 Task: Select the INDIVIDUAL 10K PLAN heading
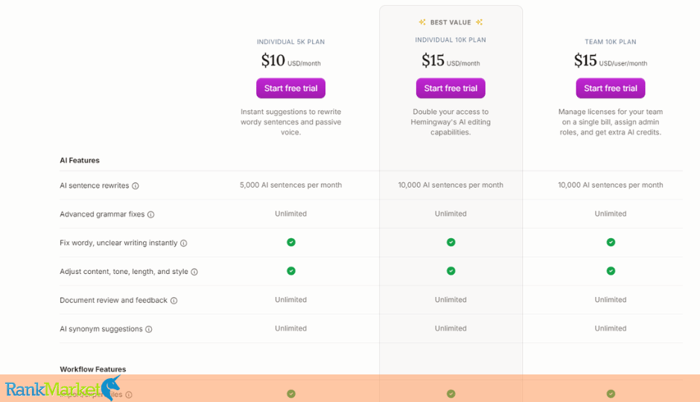coord(451,40)
